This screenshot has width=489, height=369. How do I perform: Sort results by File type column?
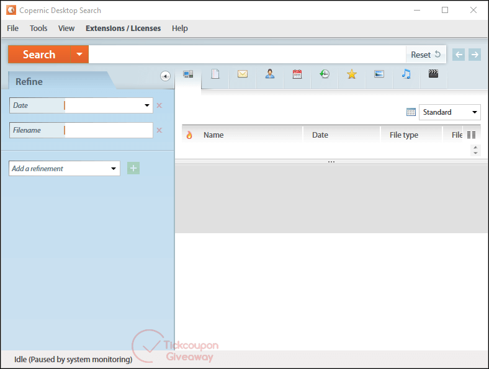point(404,135)
